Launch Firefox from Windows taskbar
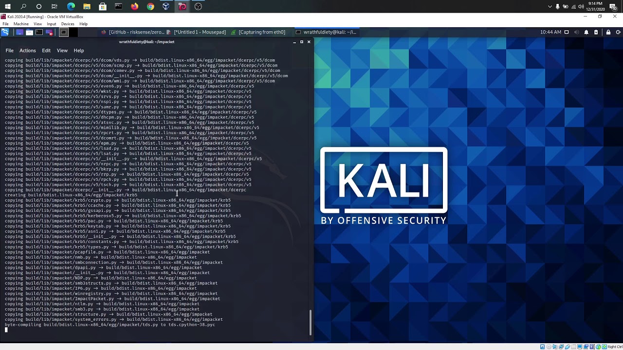Viewport: 623px width, 350px height. pyautogui.click(x=134, y=6)
